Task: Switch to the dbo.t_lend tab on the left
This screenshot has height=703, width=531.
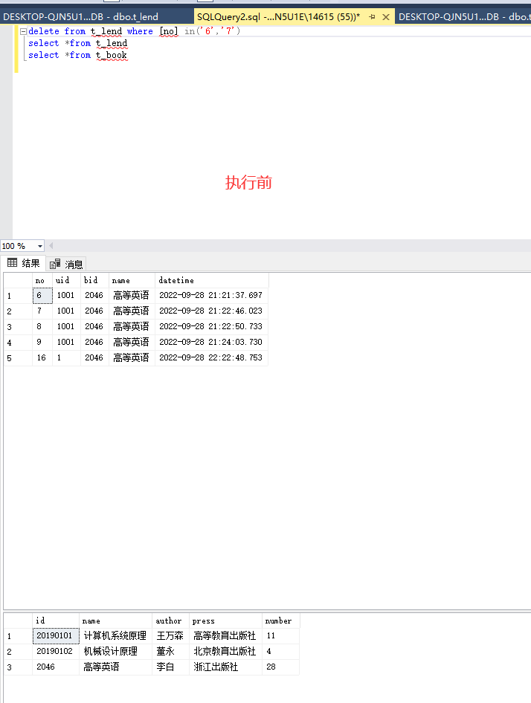Action: 81,17
